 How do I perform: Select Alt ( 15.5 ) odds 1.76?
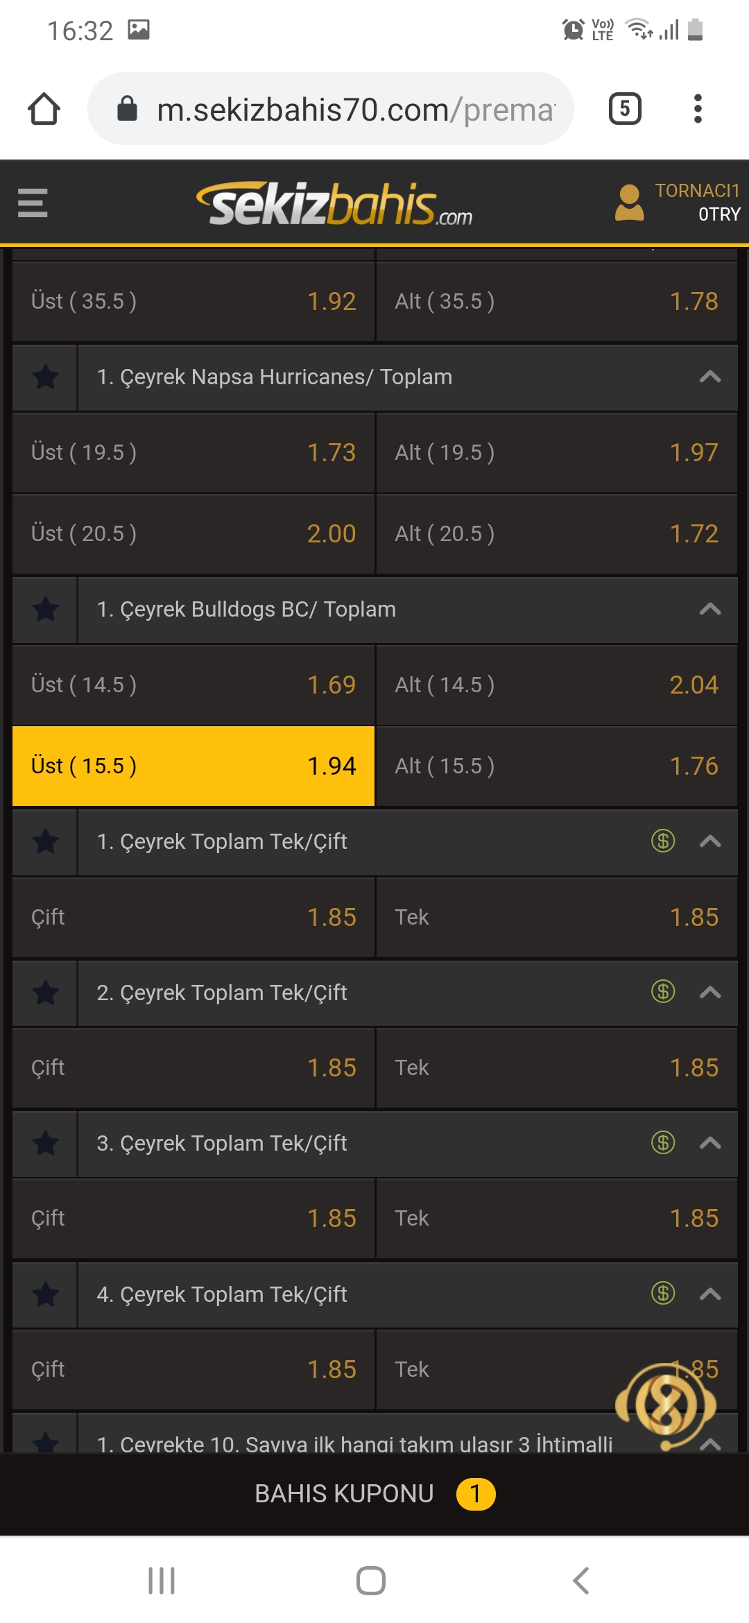tap(556, 766)
